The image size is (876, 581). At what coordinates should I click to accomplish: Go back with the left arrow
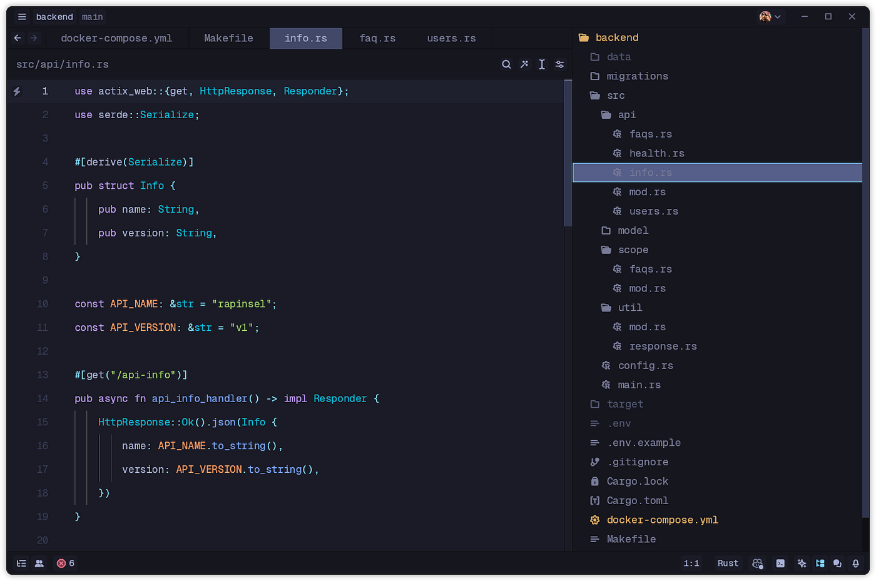point(18,38)
